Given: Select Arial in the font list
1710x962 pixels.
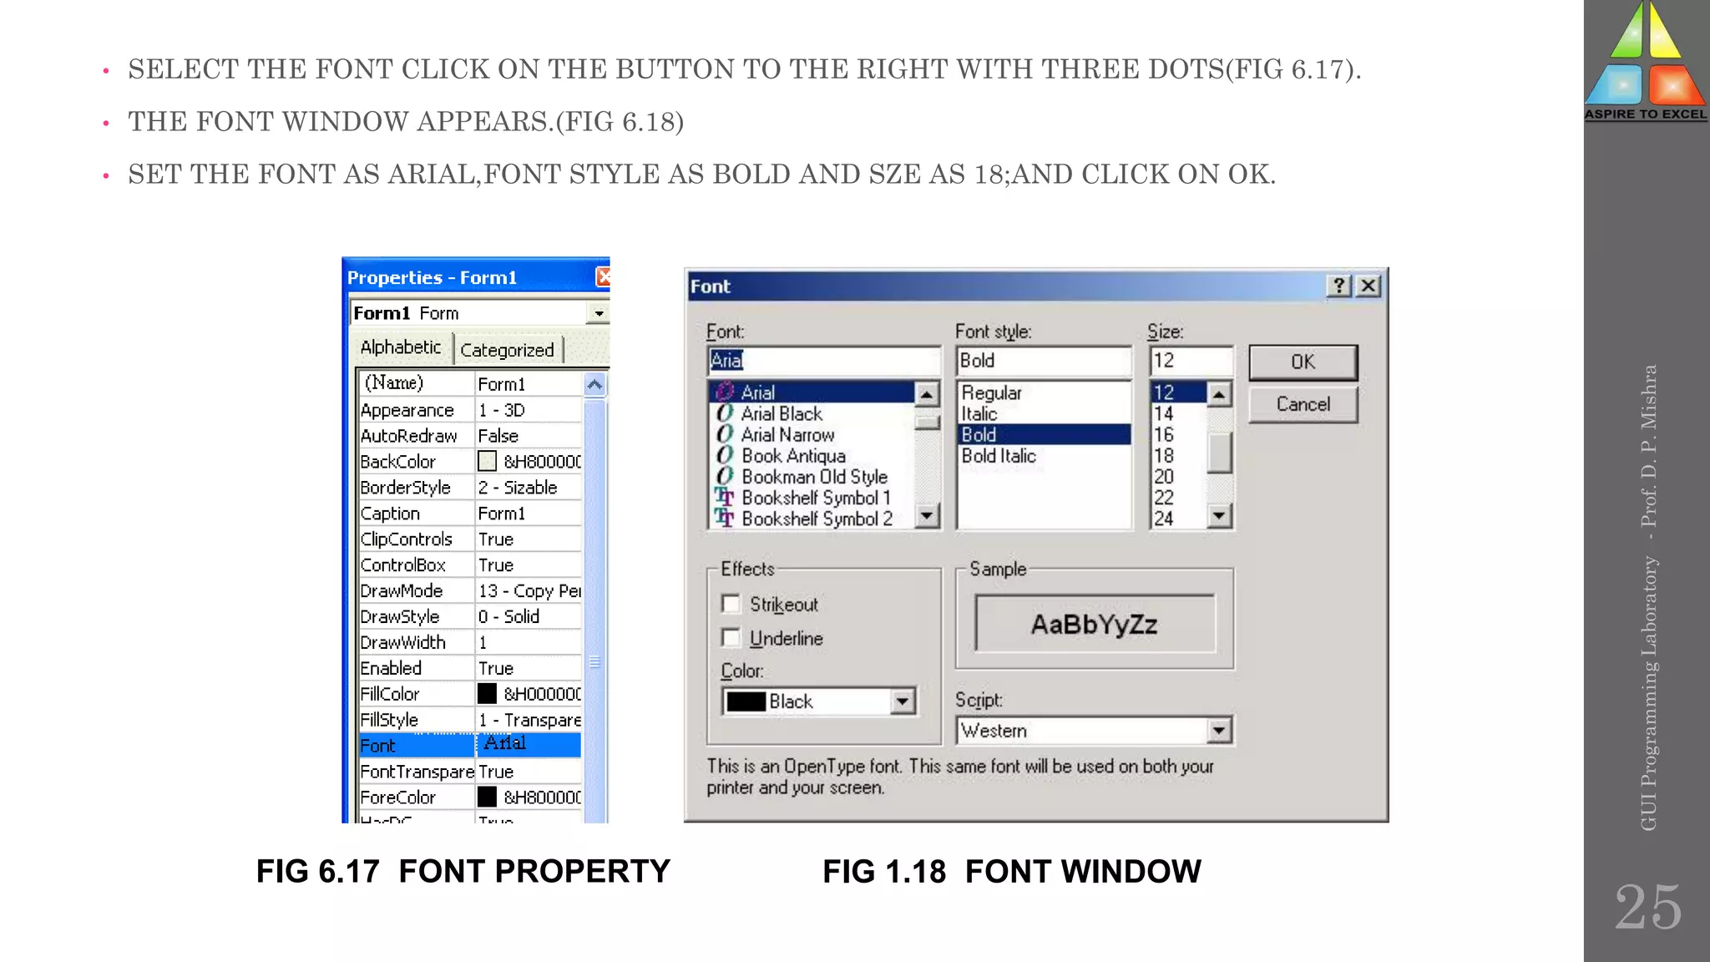Looking at the screenshot, I should [812, 392].
